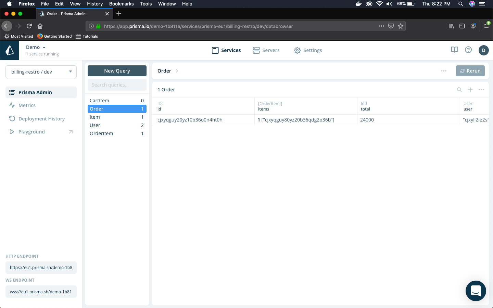Bookmark this page with star icon
The height and width of the screenshot is (308, 493).
tap(401, 26)
